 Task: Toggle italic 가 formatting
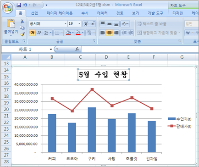click(x=39, y=33)
